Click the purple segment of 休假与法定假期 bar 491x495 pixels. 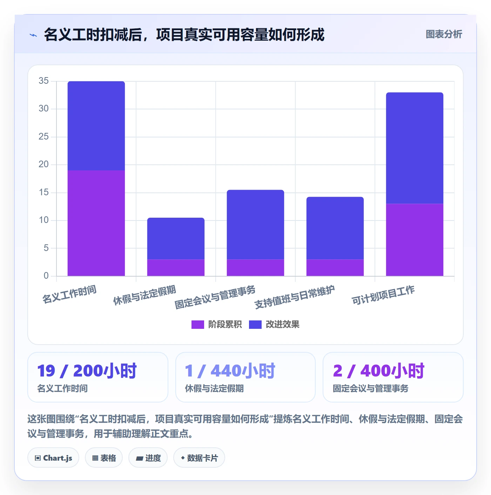pos(176,267)
